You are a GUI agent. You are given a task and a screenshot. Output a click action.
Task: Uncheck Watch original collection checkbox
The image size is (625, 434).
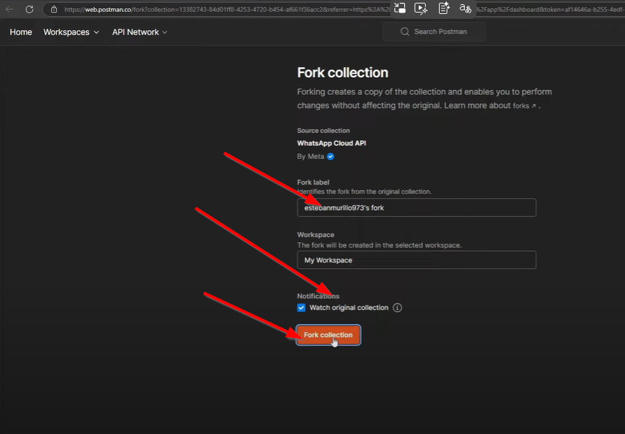click(x=301, y=308)
